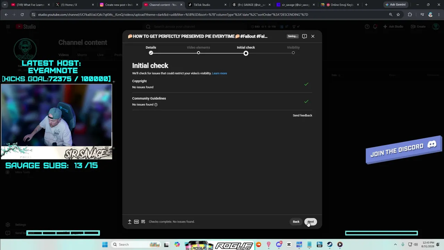Bookmark this page with the star icon
This screenshot has width=444, height=250.
coord(398,15)
